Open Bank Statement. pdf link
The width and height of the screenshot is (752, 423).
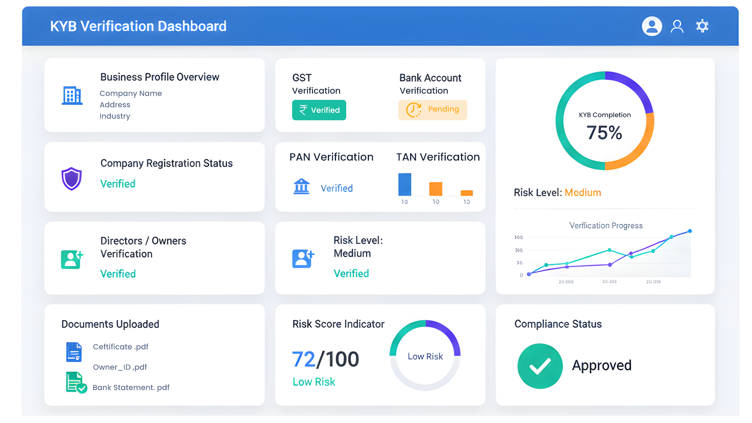tap(131, 387)
